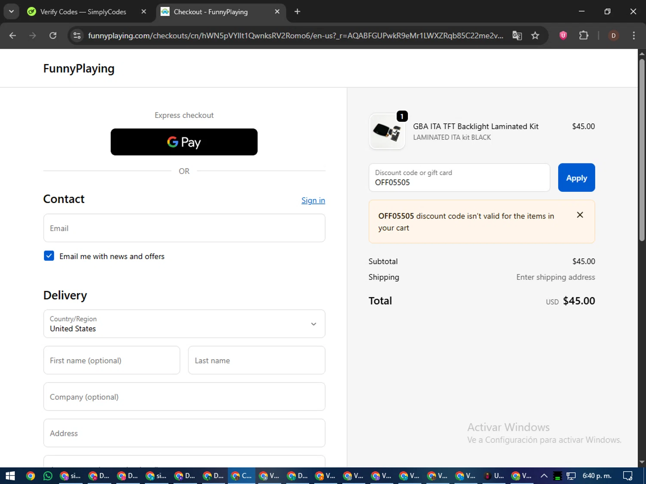Click the funnyplaying.com URL address bar
Screen dimensions: 646x484
point(295,35)
